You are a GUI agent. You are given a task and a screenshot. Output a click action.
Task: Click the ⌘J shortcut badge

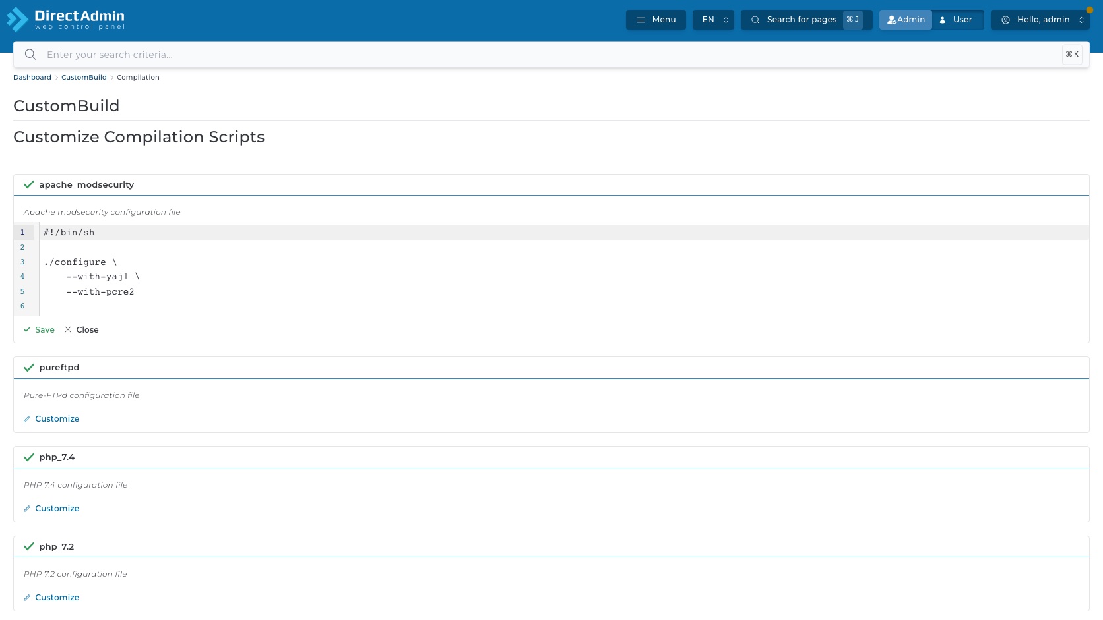tap(853, 20)
